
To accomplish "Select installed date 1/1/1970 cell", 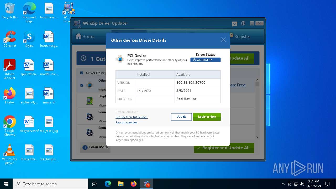I will pos(155,91).
